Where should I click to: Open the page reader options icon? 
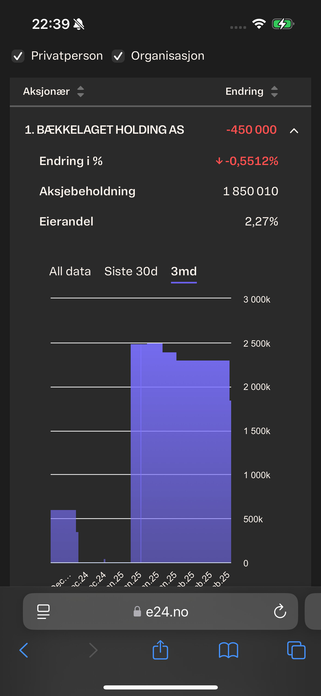[x=43, y=612]
